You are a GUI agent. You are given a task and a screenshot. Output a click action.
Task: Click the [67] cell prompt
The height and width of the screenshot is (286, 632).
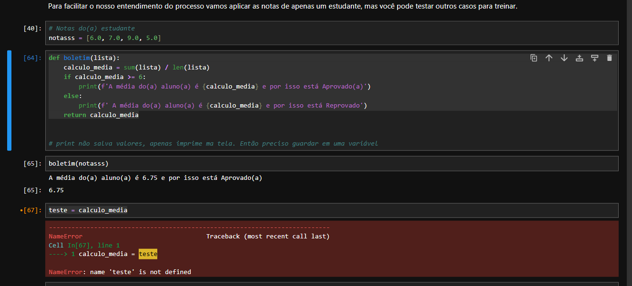coord(31,210)
